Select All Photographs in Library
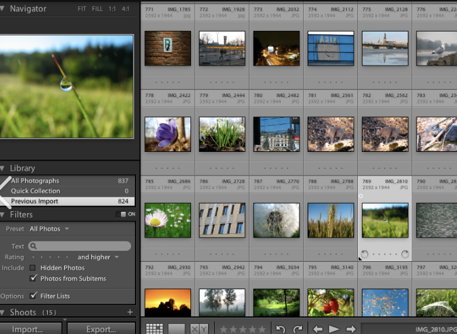The height and width of the screenshot is (334, 457). (x=35, y=181)
